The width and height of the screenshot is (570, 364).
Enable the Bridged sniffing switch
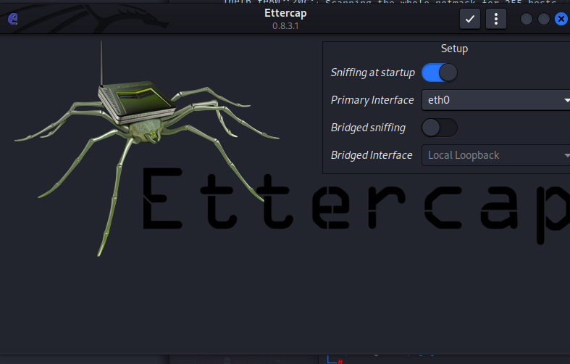(440, 128)
